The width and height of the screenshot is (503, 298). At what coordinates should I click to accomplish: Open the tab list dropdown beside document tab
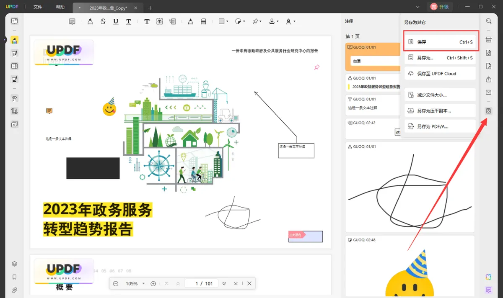click(x=80, y=8)
